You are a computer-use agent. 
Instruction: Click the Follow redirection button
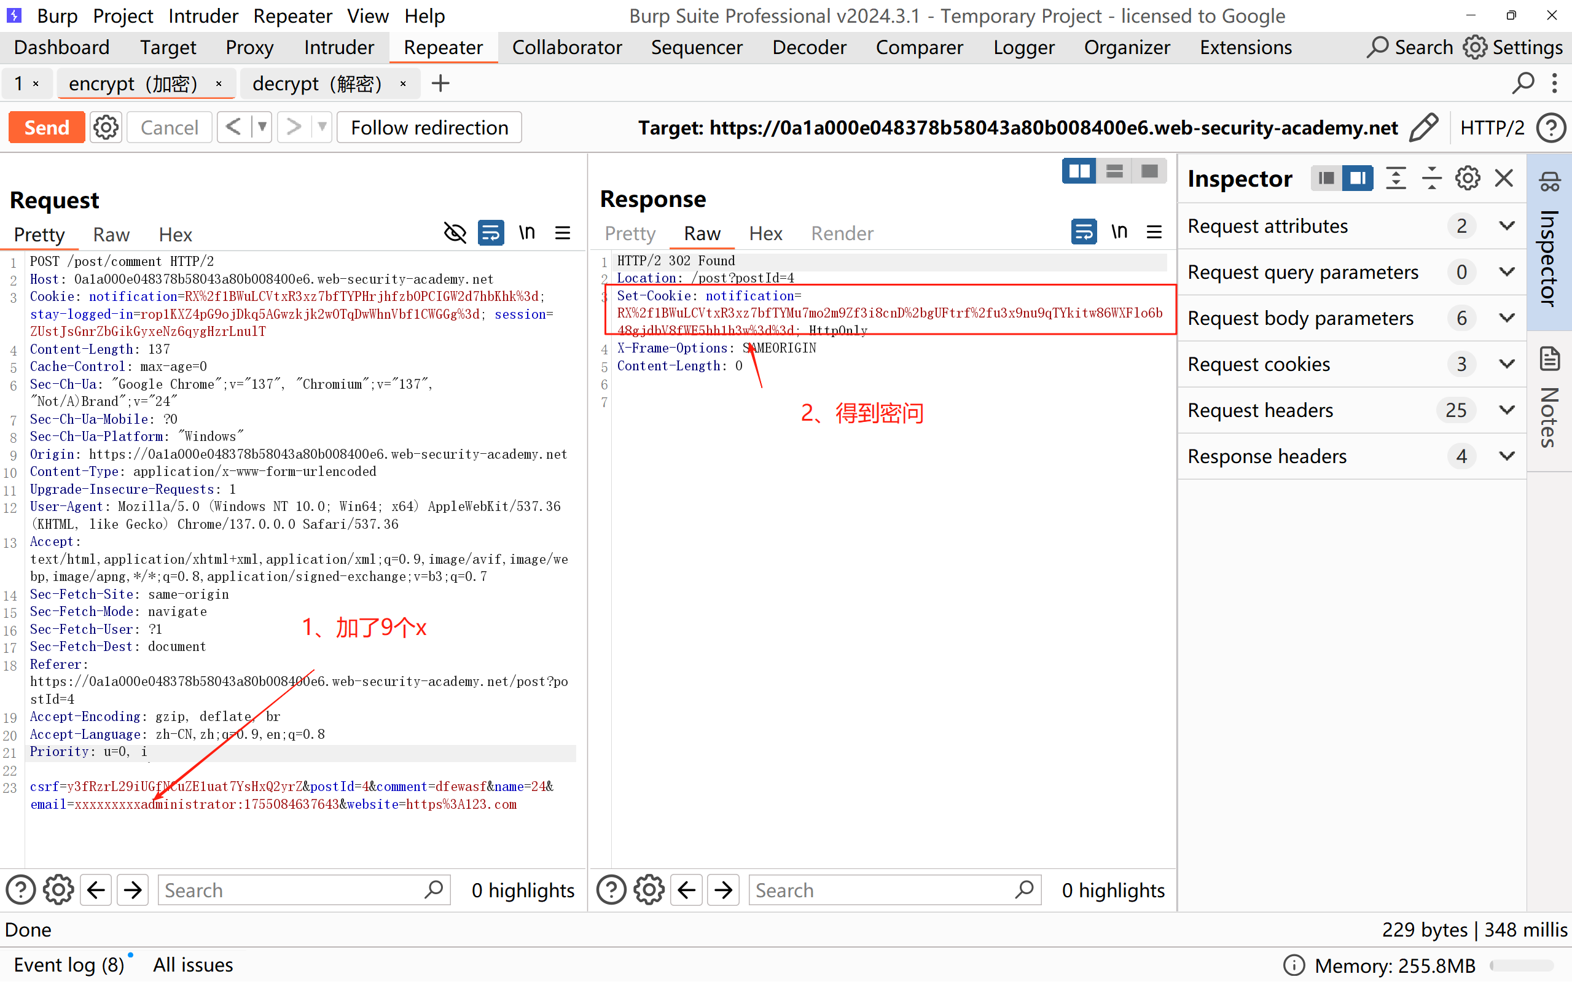[429, 127]
